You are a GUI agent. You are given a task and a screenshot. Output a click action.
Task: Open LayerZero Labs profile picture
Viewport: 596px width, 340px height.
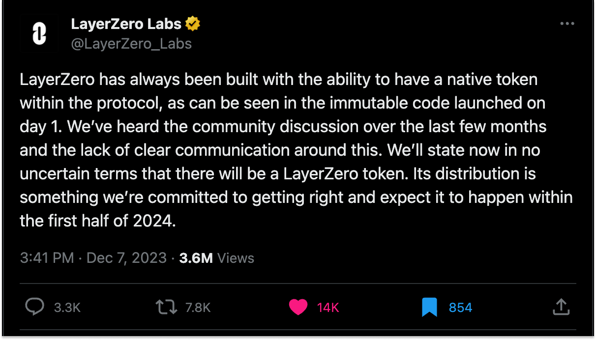point(39,33)
